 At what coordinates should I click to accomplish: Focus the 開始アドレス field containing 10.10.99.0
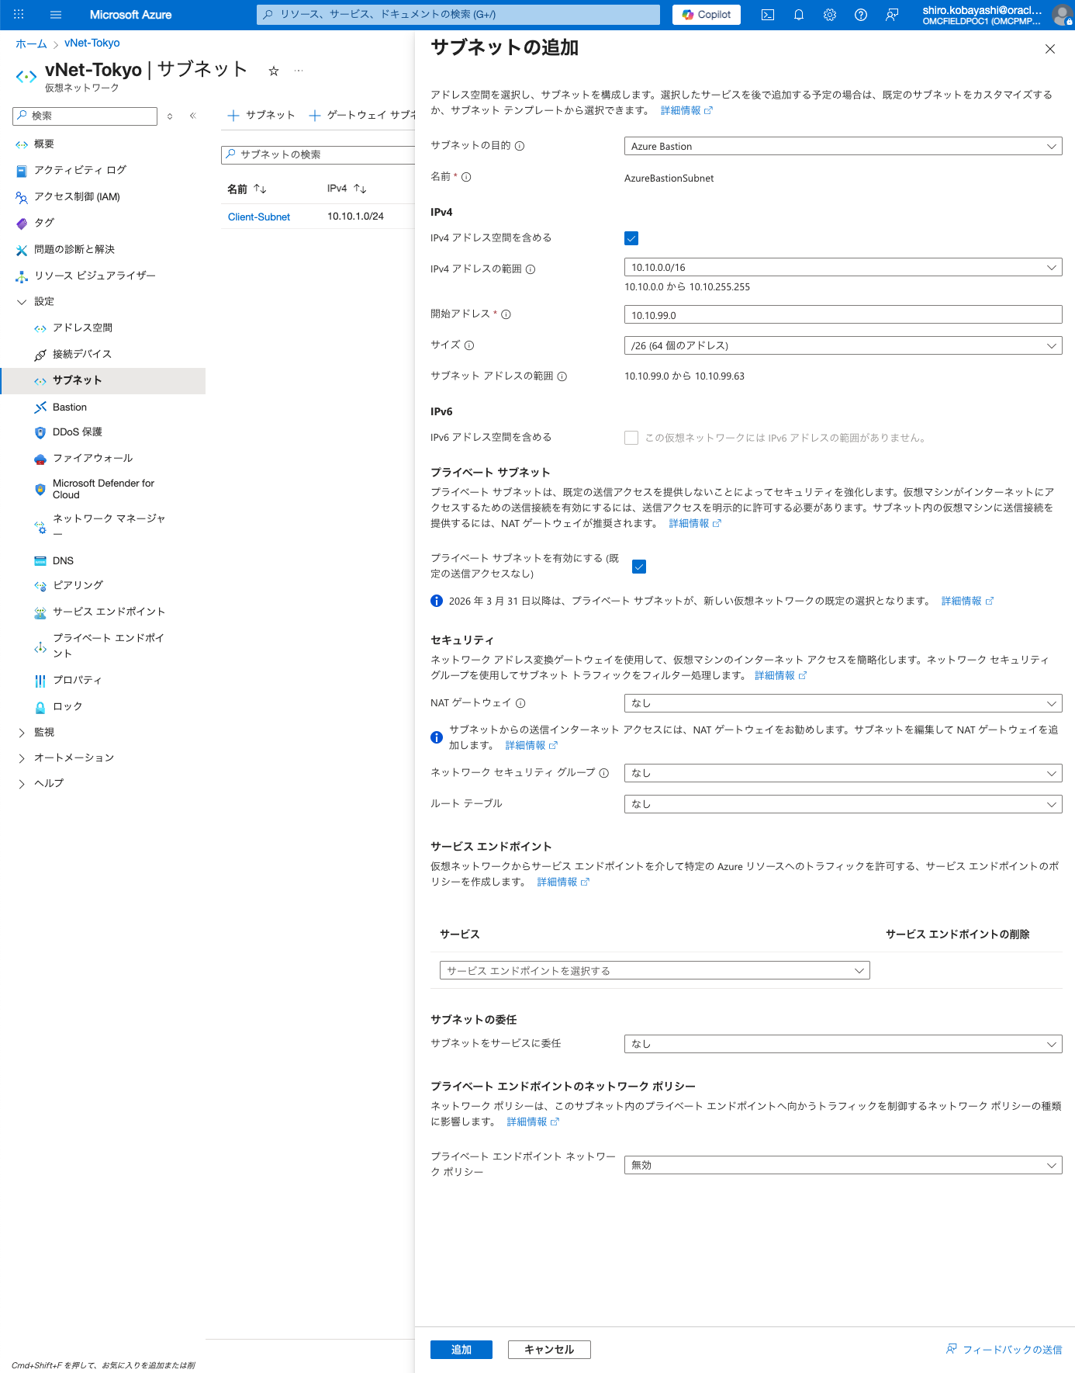tap(843, 314)
